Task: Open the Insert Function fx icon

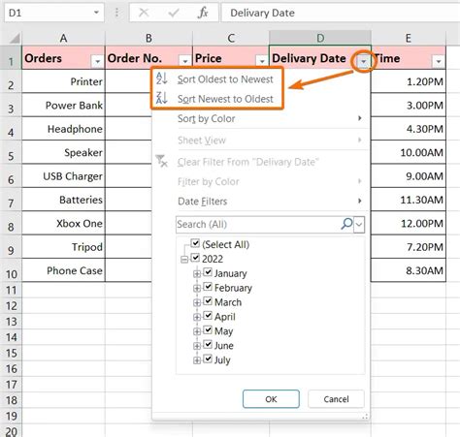Action: (203, 13)
